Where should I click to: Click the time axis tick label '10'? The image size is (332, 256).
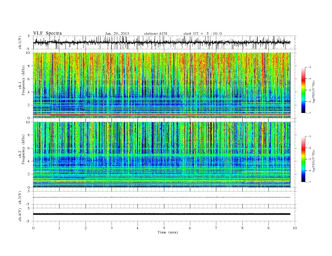click(x=295, y=228)
